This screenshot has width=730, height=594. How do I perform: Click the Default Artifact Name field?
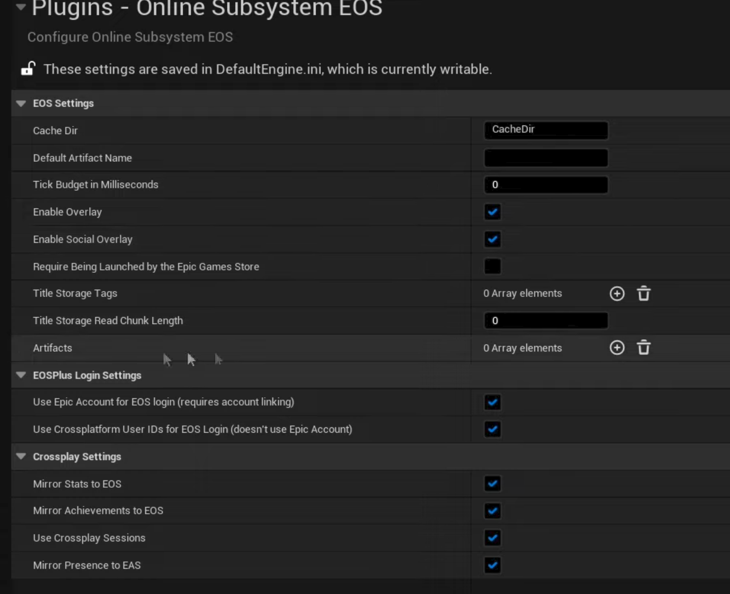(546, 158)
